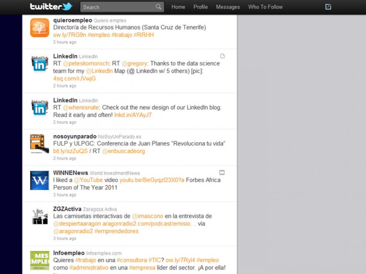The height and width of the screenshot is (274, 366).
Task: Open the nosoyunparado avatar
Action: tap(40, 144)
